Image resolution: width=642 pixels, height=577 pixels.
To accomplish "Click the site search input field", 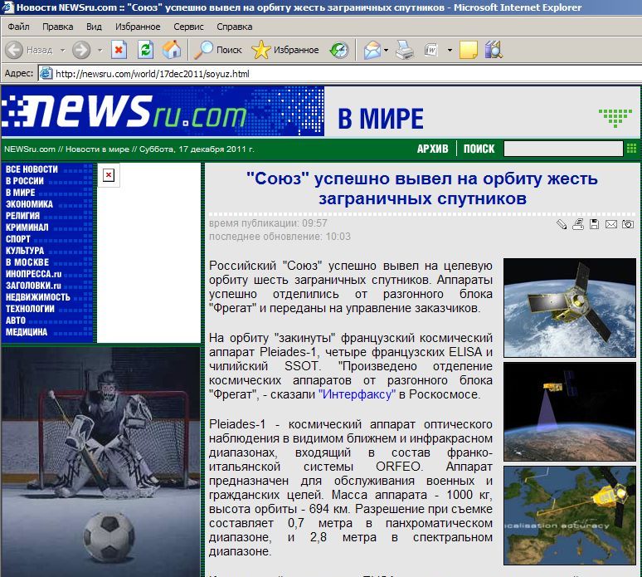I will 563,149.
